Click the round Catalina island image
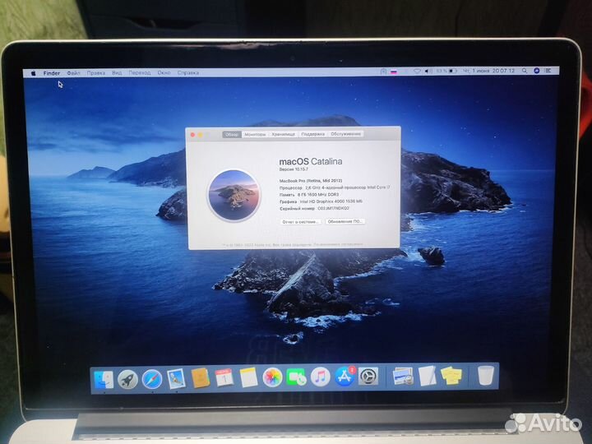The image size is (592, 444). (x=234, y=195)
